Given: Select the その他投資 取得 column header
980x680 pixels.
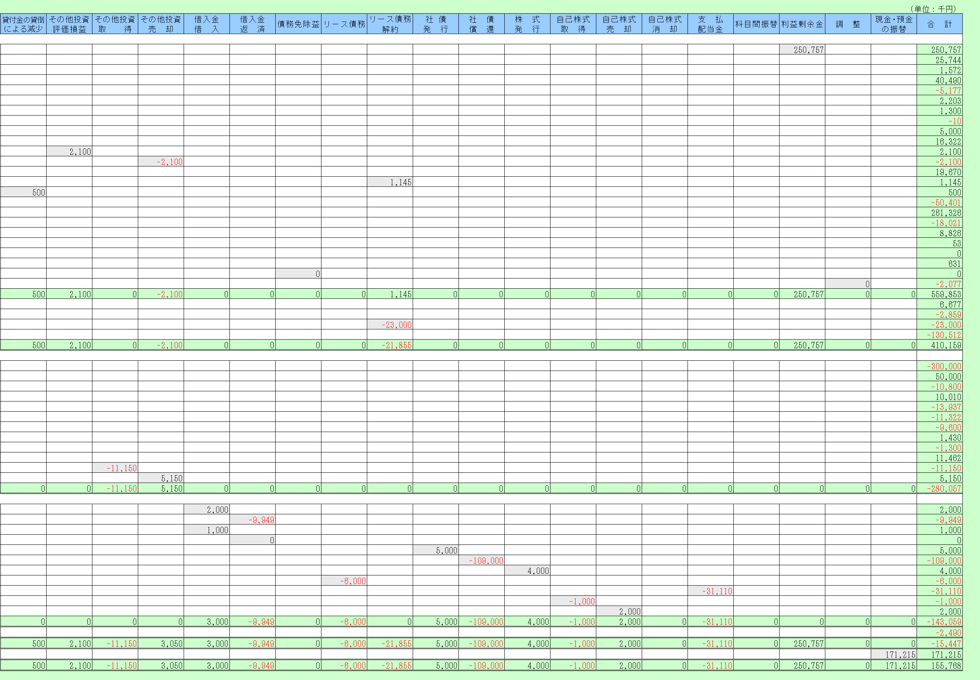Looking at the screenshot, I should [115, 24].
